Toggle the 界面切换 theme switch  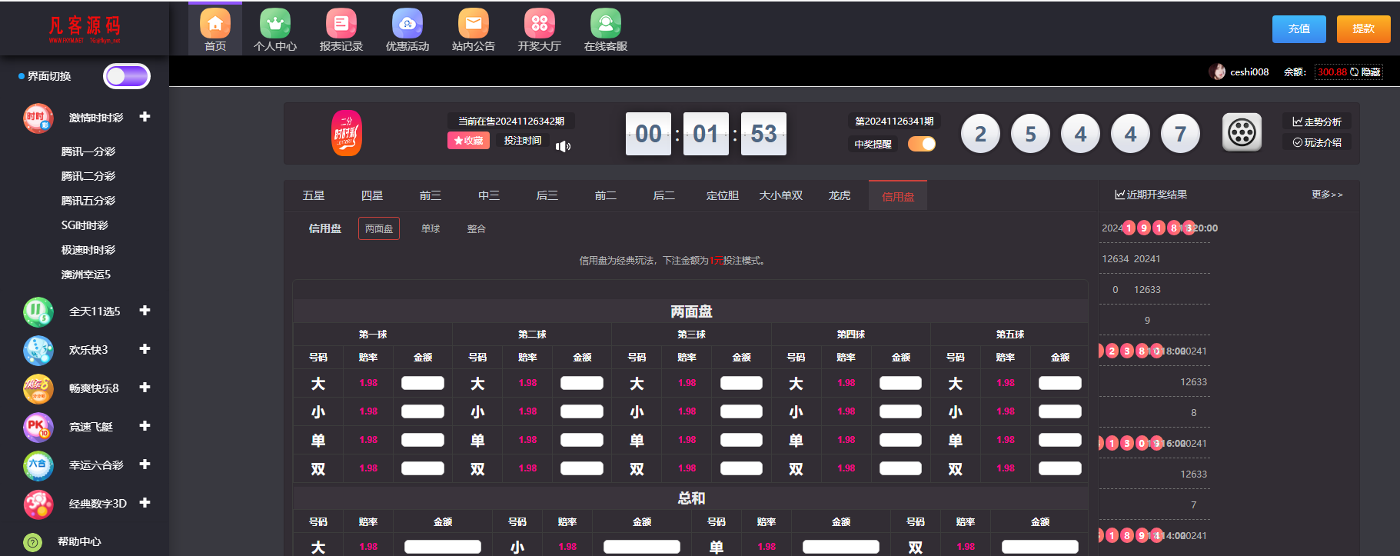pyautogui.click(x=127, y=76)
